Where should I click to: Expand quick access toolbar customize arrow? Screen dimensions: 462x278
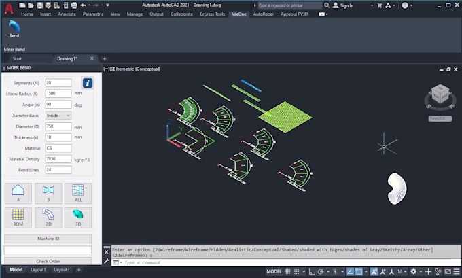[107, 5]
